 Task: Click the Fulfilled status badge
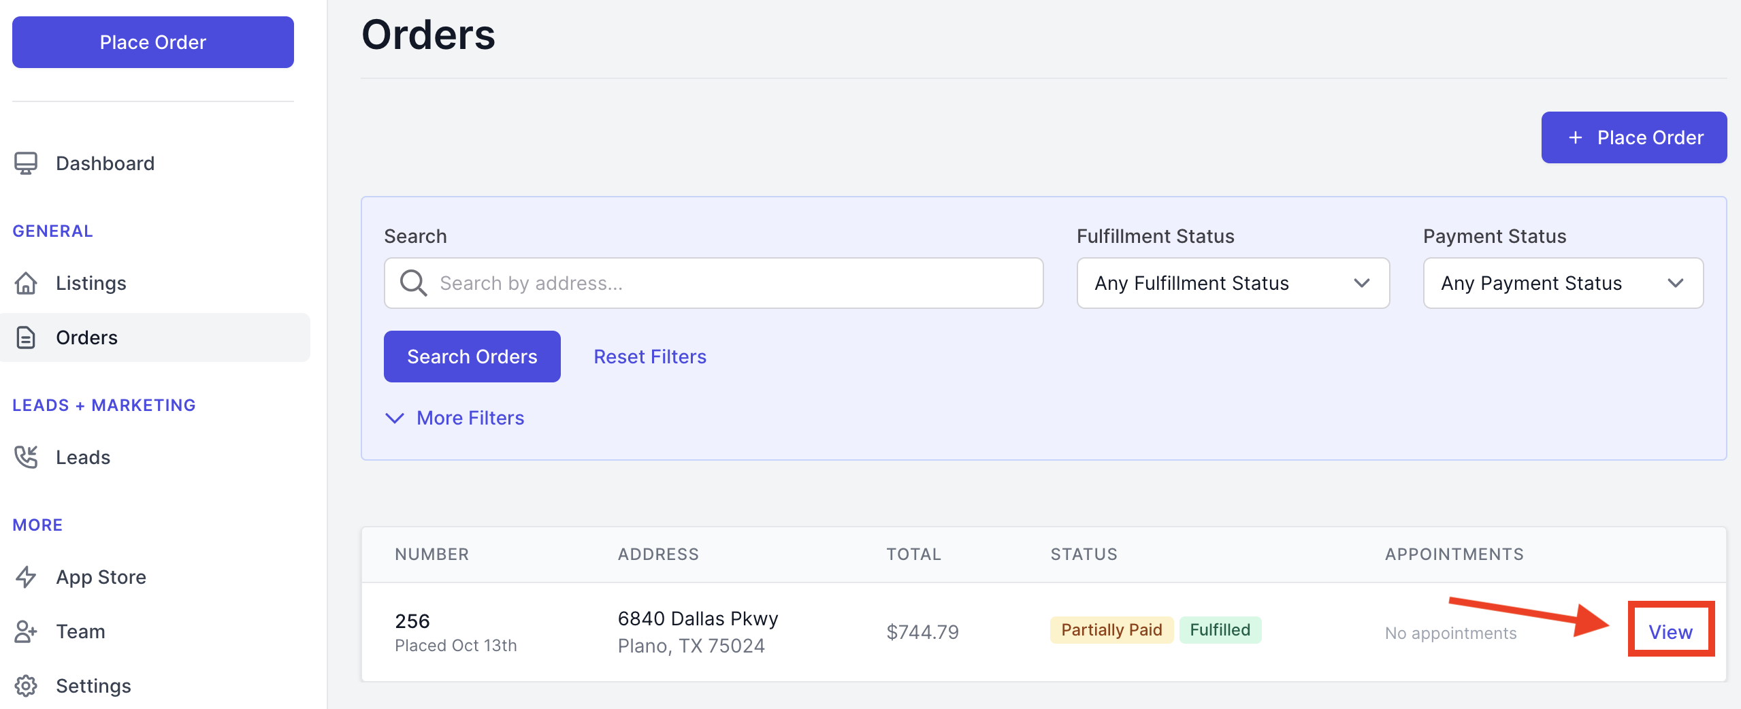1220,630
